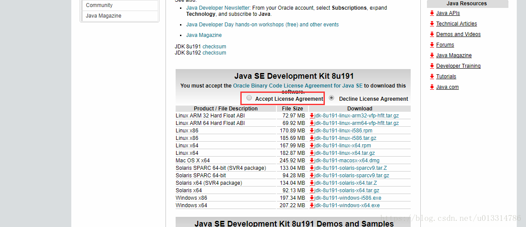Click download arrow icon beside jdk-8u191-macosx-x64.dmg
This screenshot has height=227, width=526.
[x=312, y=161]
